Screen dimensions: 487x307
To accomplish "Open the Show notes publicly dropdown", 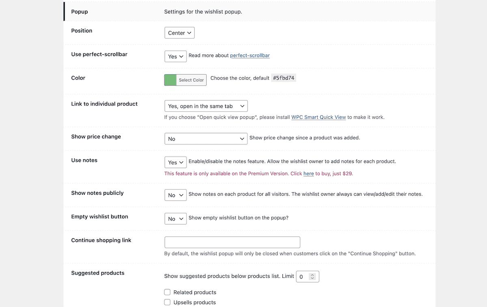I will 175,195.
